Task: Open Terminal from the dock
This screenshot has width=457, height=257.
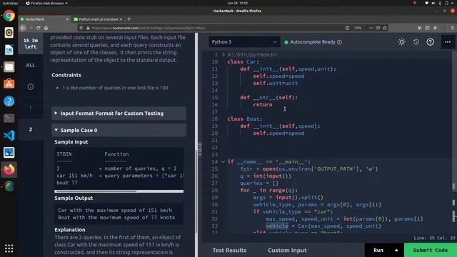Action: pyautogui.click(x=9, y=118)
